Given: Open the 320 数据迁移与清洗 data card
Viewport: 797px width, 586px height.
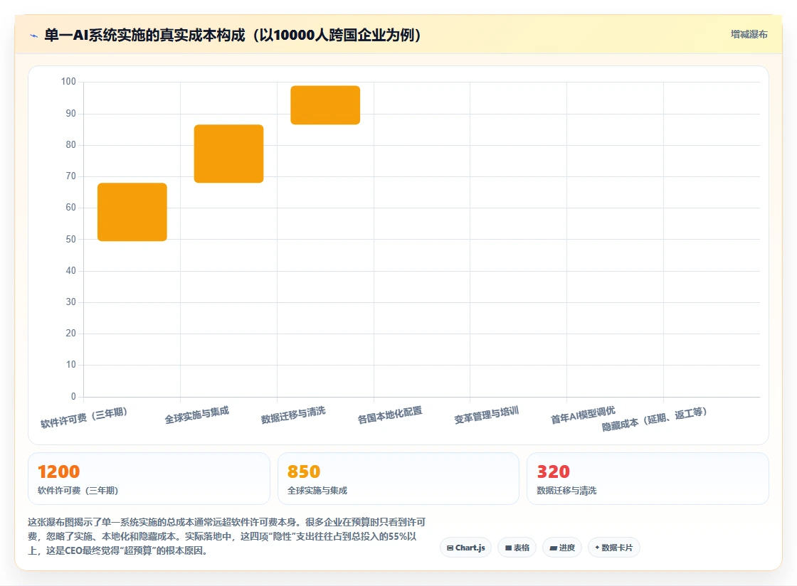Looking at the screenshot, I should click(x=648, y=479).
